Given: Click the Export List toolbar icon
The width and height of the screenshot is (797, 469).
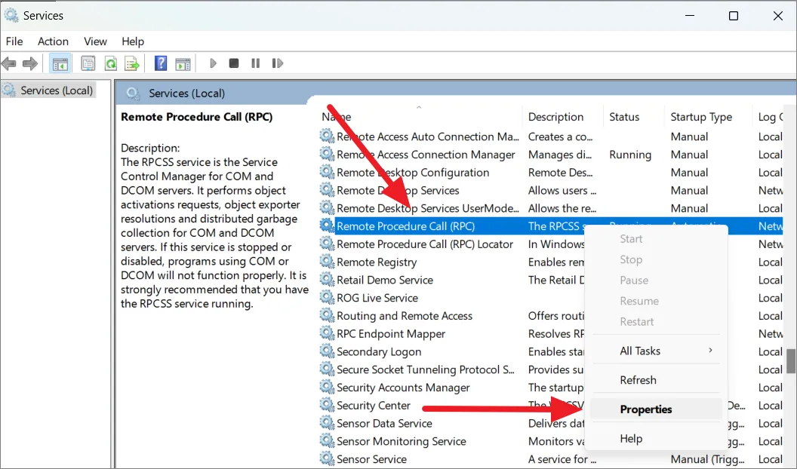Looking at the screenshot, I should (132, 64).
